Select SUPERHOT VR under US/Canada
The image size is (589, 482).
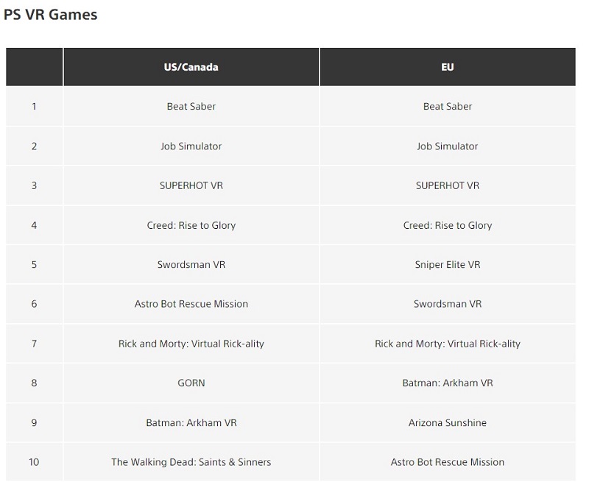(x=191, y=185)
